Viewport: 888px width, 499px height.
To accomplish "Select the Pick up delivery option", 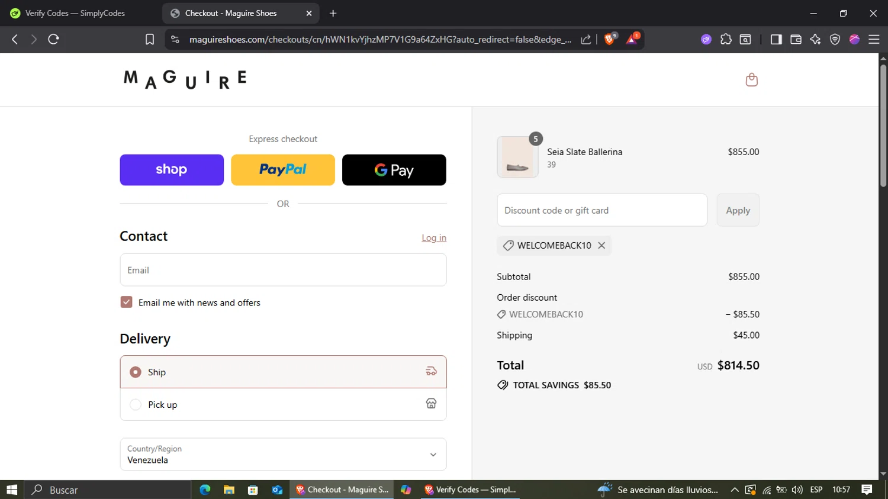I will tap(283, 404).
